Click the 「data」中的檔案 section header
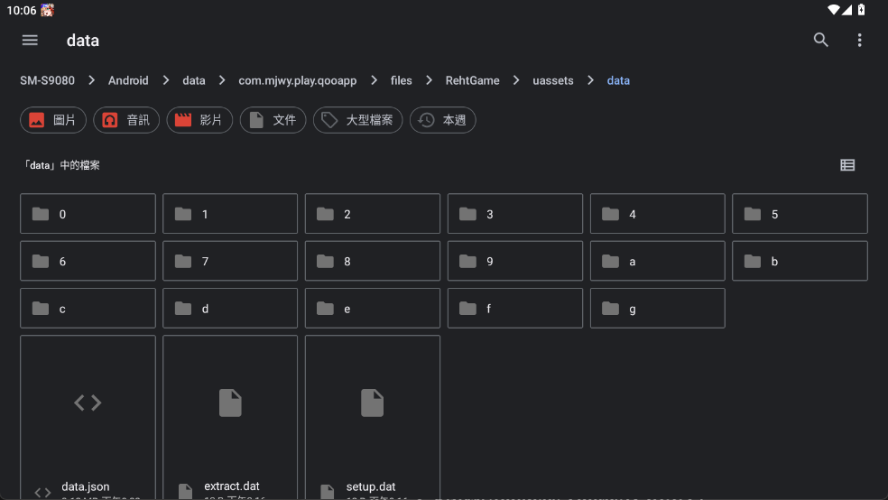Image resolution: width=888 pixels, height=500 pixels. tap(61, 165)
